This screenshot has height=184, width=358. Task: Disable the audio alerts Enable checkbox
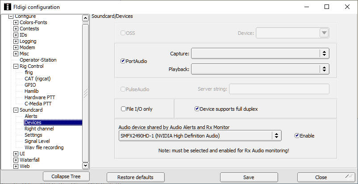(297, 135)
